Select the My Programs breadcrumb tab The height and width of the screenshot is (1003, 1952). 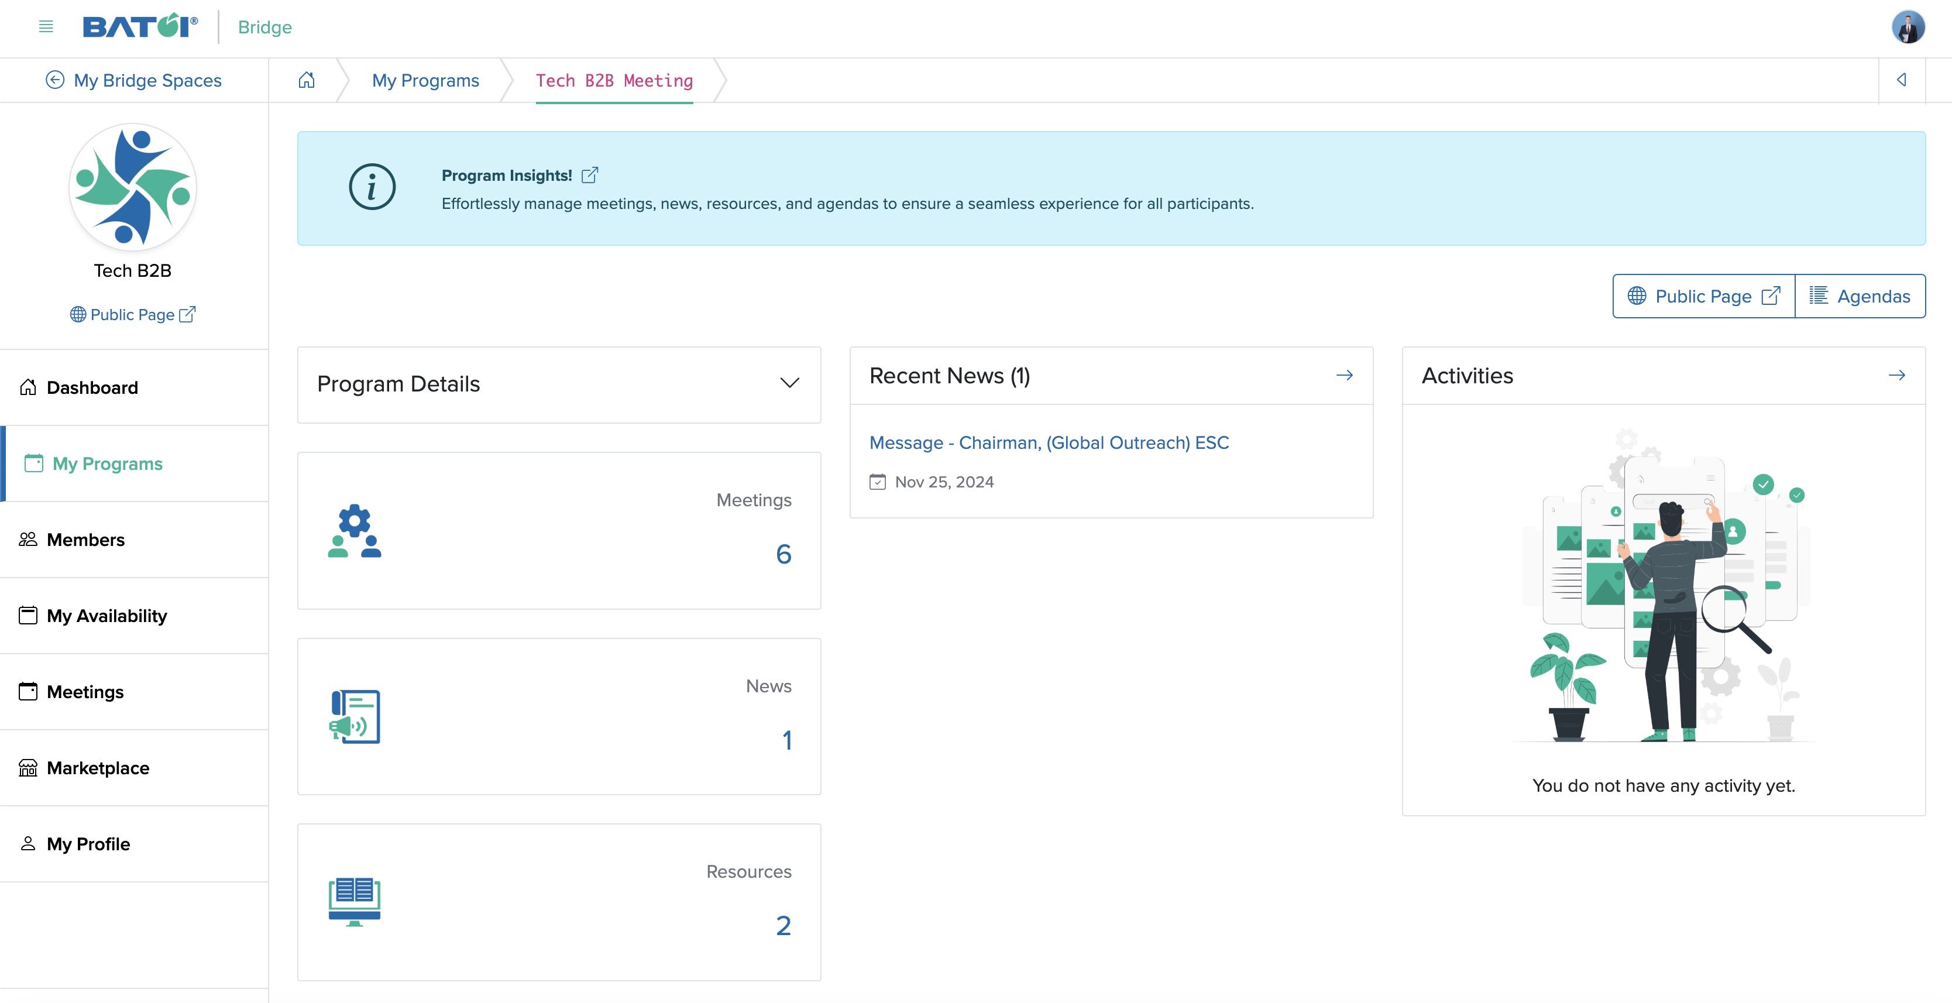(x=426, y=81)
